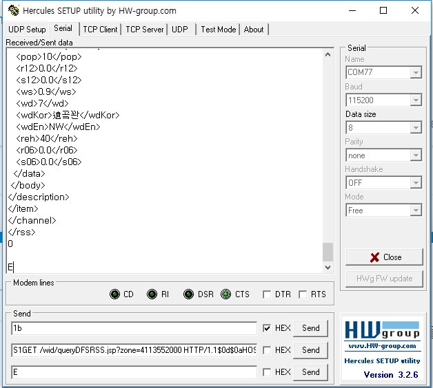Open the Handshake OFF dropdown

(x=416, y=183)
